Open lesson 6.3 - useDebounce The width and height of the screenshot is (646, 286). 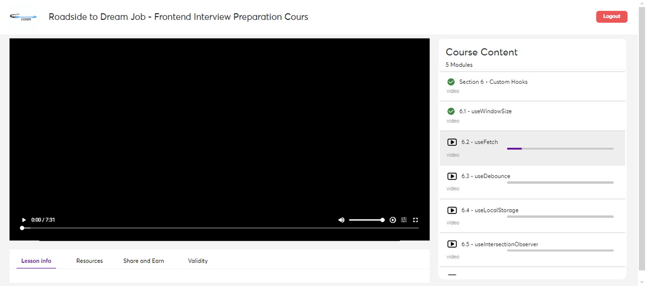(532, 182)
